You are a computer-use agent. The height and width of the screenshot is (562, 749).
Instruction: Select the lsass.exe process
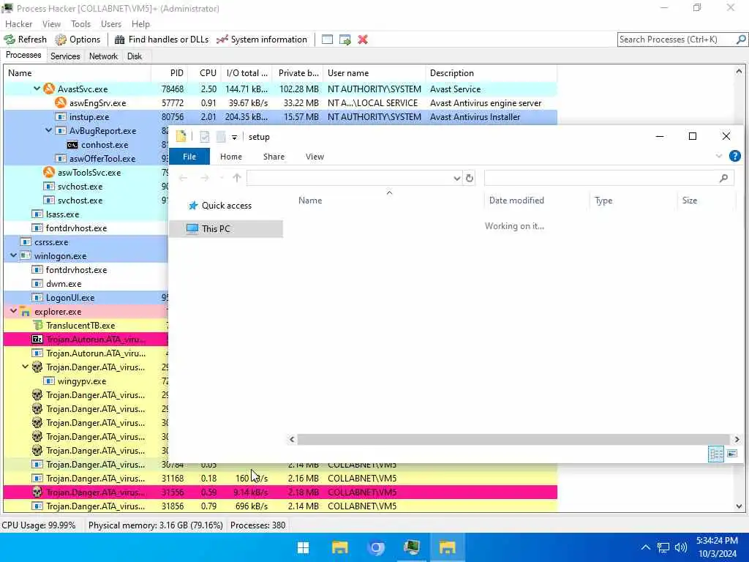coord(63,214)
